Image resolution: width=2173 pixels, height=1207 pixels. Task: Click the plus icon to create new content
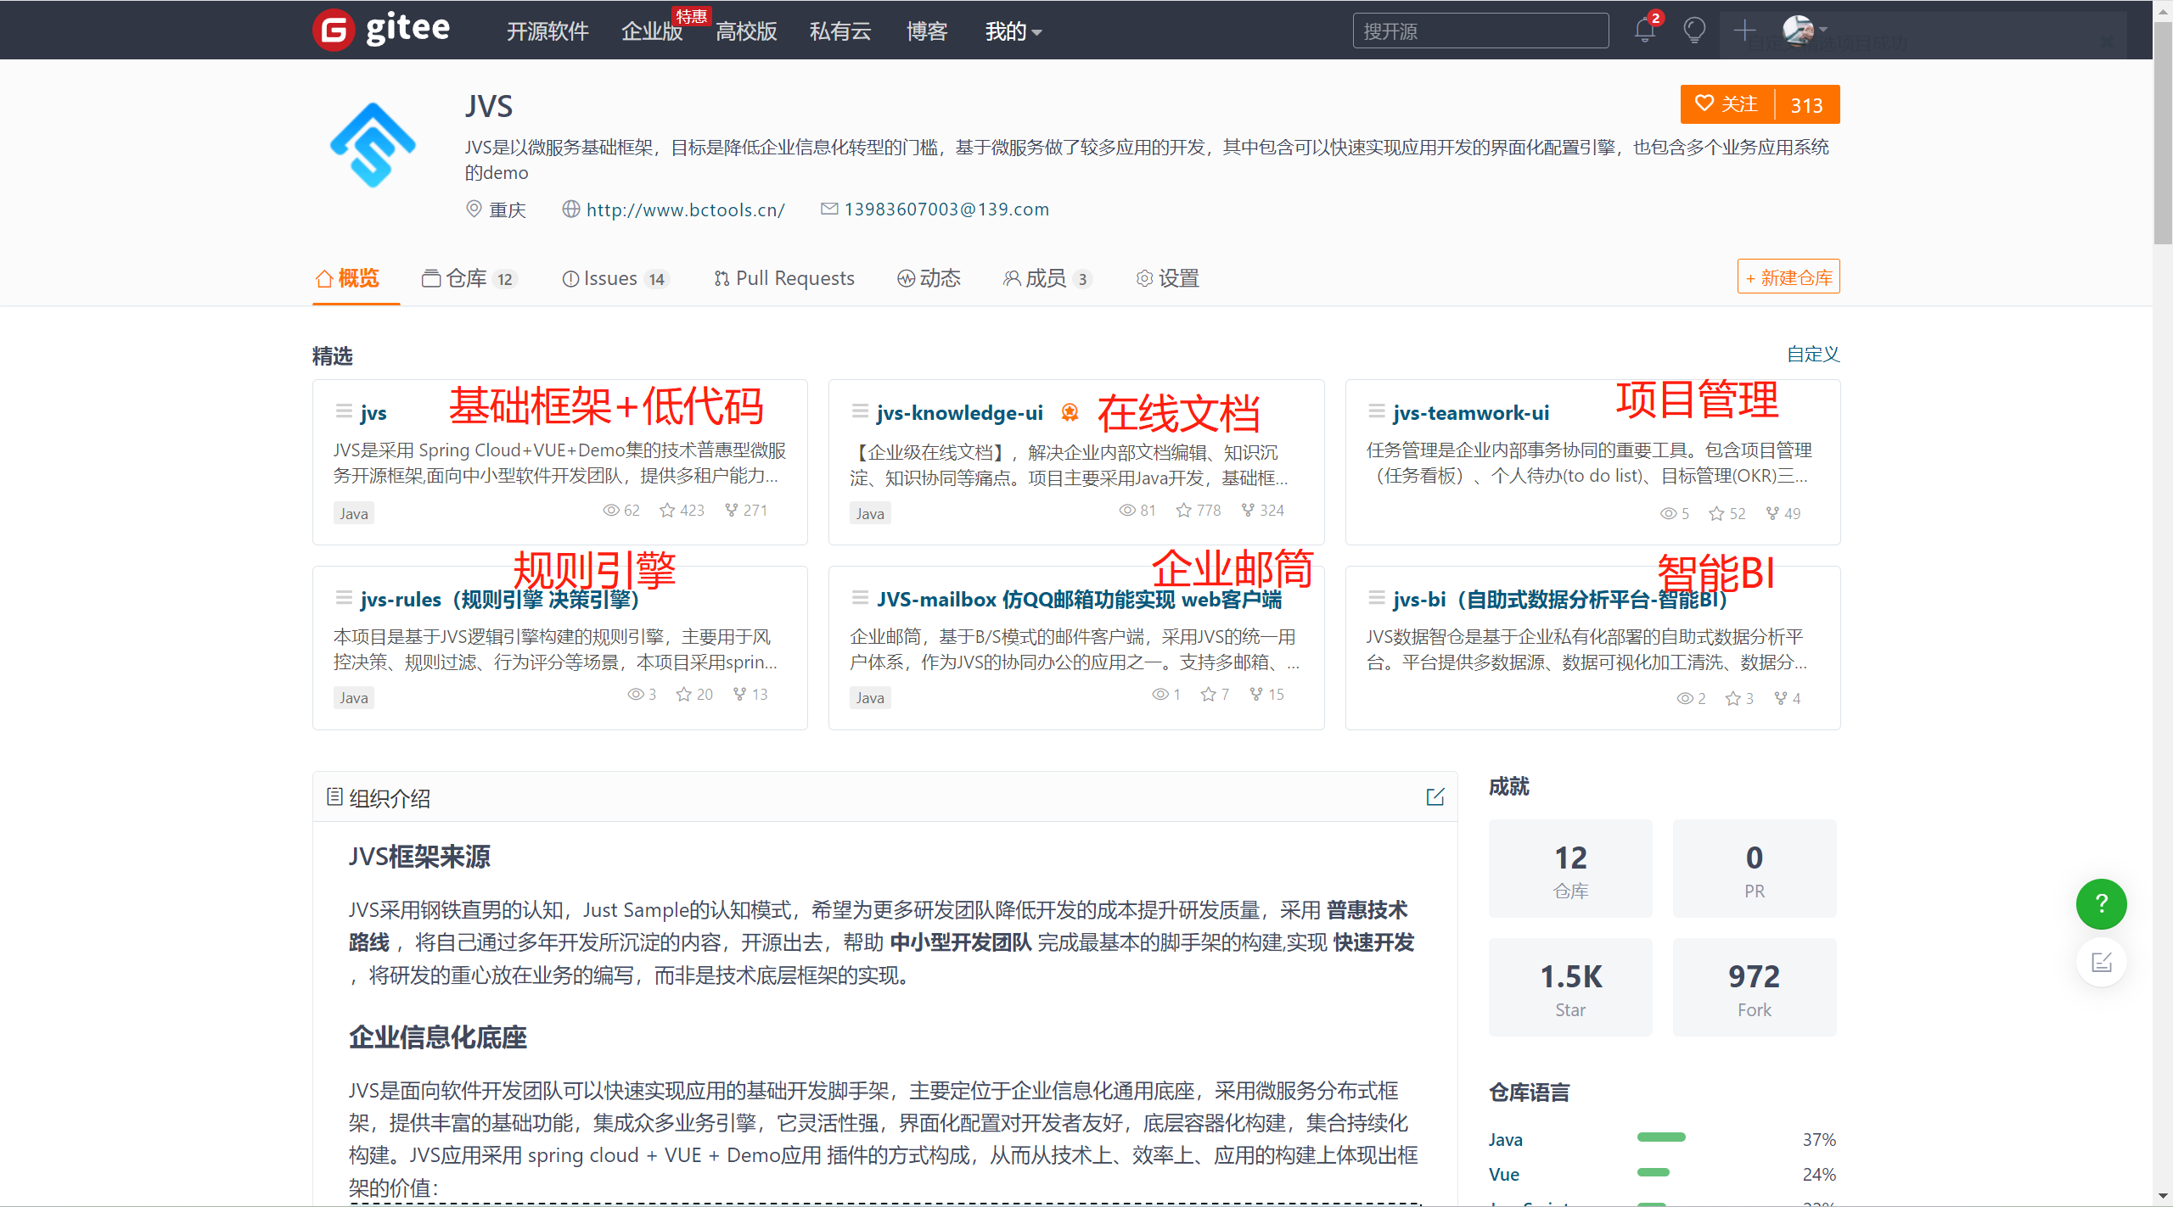[1744, 30]
